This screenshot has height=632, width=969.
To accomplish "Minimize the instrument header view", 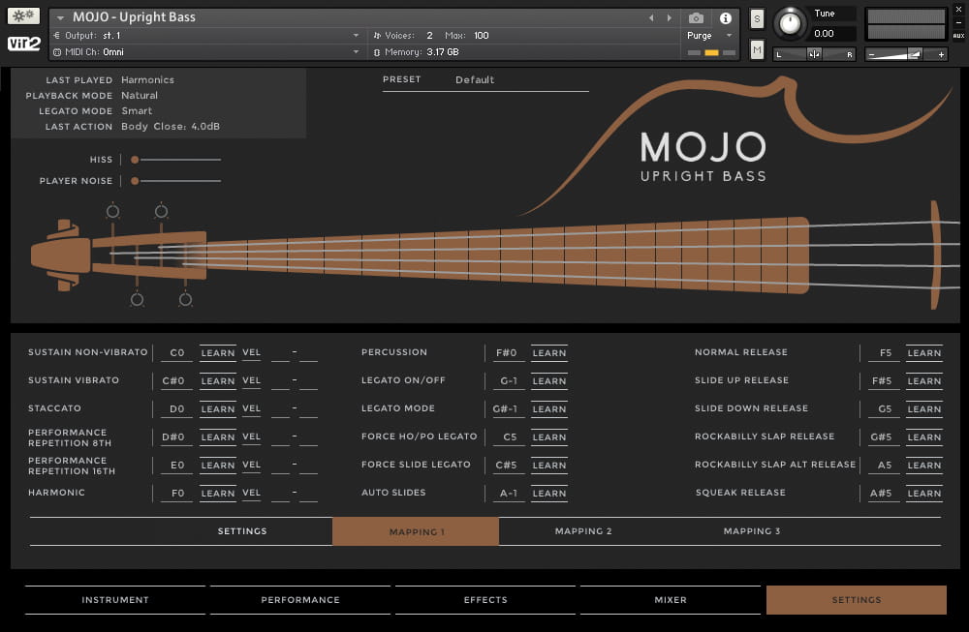I will click(958, 22).
